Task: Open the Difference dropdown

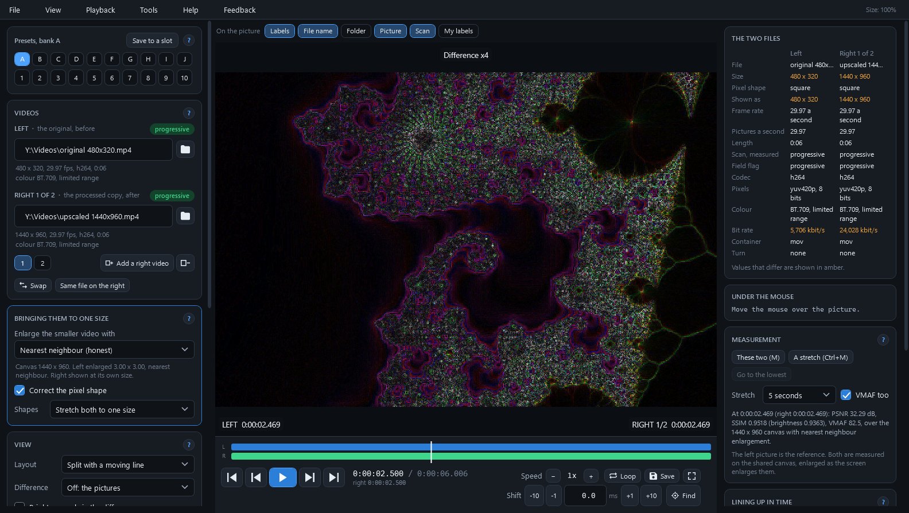Action: pos(128,488)
